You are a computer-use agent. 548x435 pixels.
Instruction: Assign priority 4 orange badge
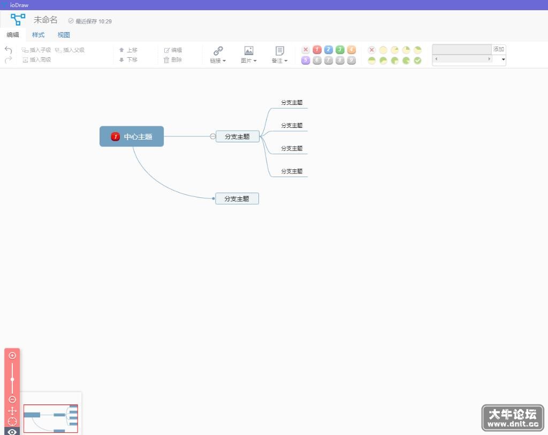(352, 50)
